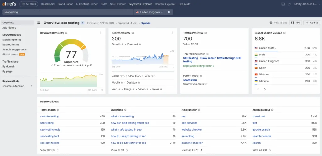322x156 pixels.
Task: Open Matching terms report
Action: pos(12,40)
